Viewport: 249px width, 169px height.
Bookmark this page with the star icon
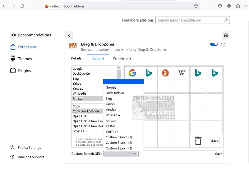(x=196, y=6)
